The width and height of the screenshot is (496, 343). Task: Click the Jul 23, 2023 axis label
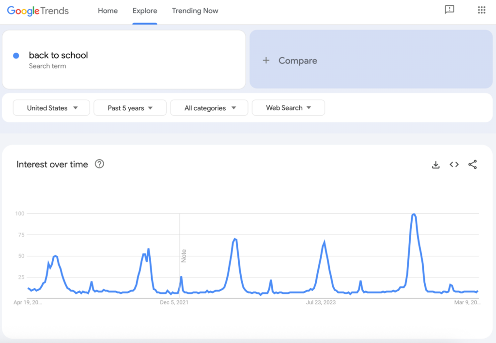[x=321, y=302]
